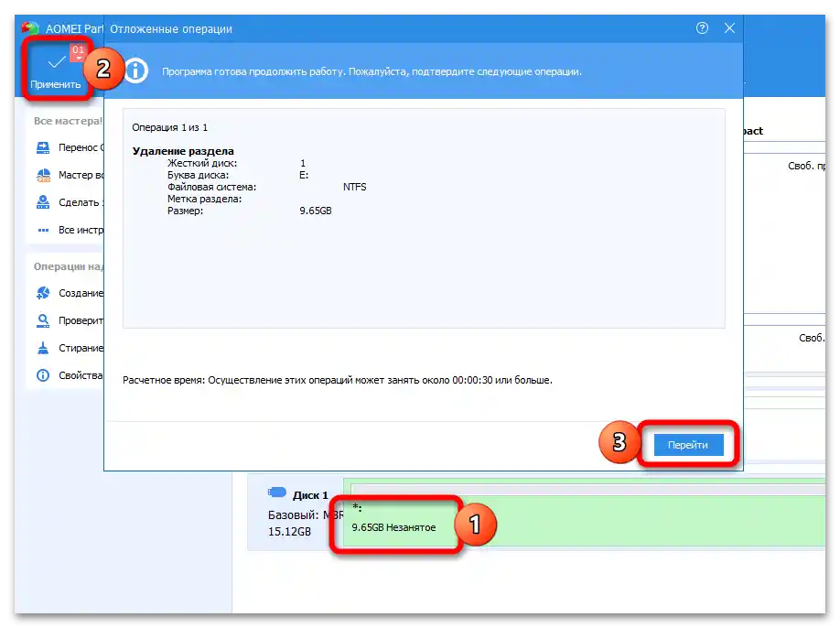Open Все инструменты three-dots icon
Viewport: 840px width, 628px height.
click(43, 230)
